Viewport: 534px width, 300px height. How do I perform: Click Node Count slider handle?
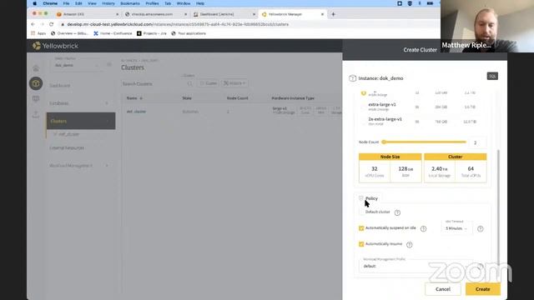[x=384, y=142]
